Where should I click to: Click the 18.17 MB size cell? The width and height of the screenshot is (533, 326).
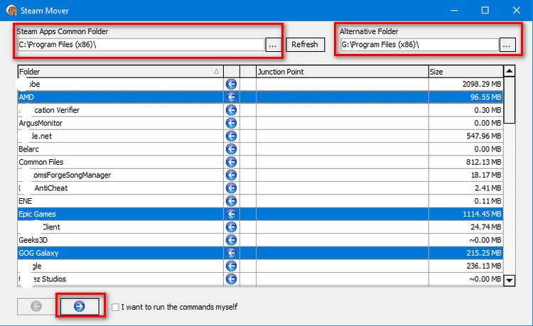point(465,175)
